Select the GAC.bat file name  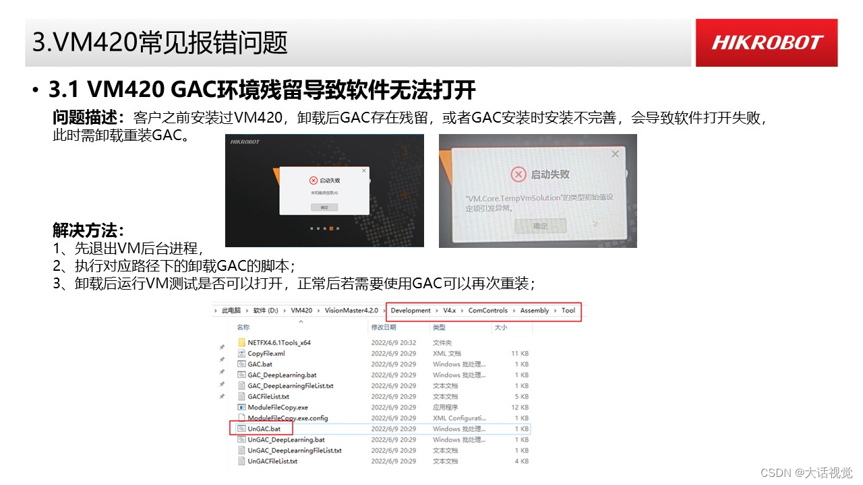pos(260,364)
